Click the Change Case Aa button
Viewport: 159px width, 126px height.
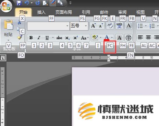(x=85, y=38)
